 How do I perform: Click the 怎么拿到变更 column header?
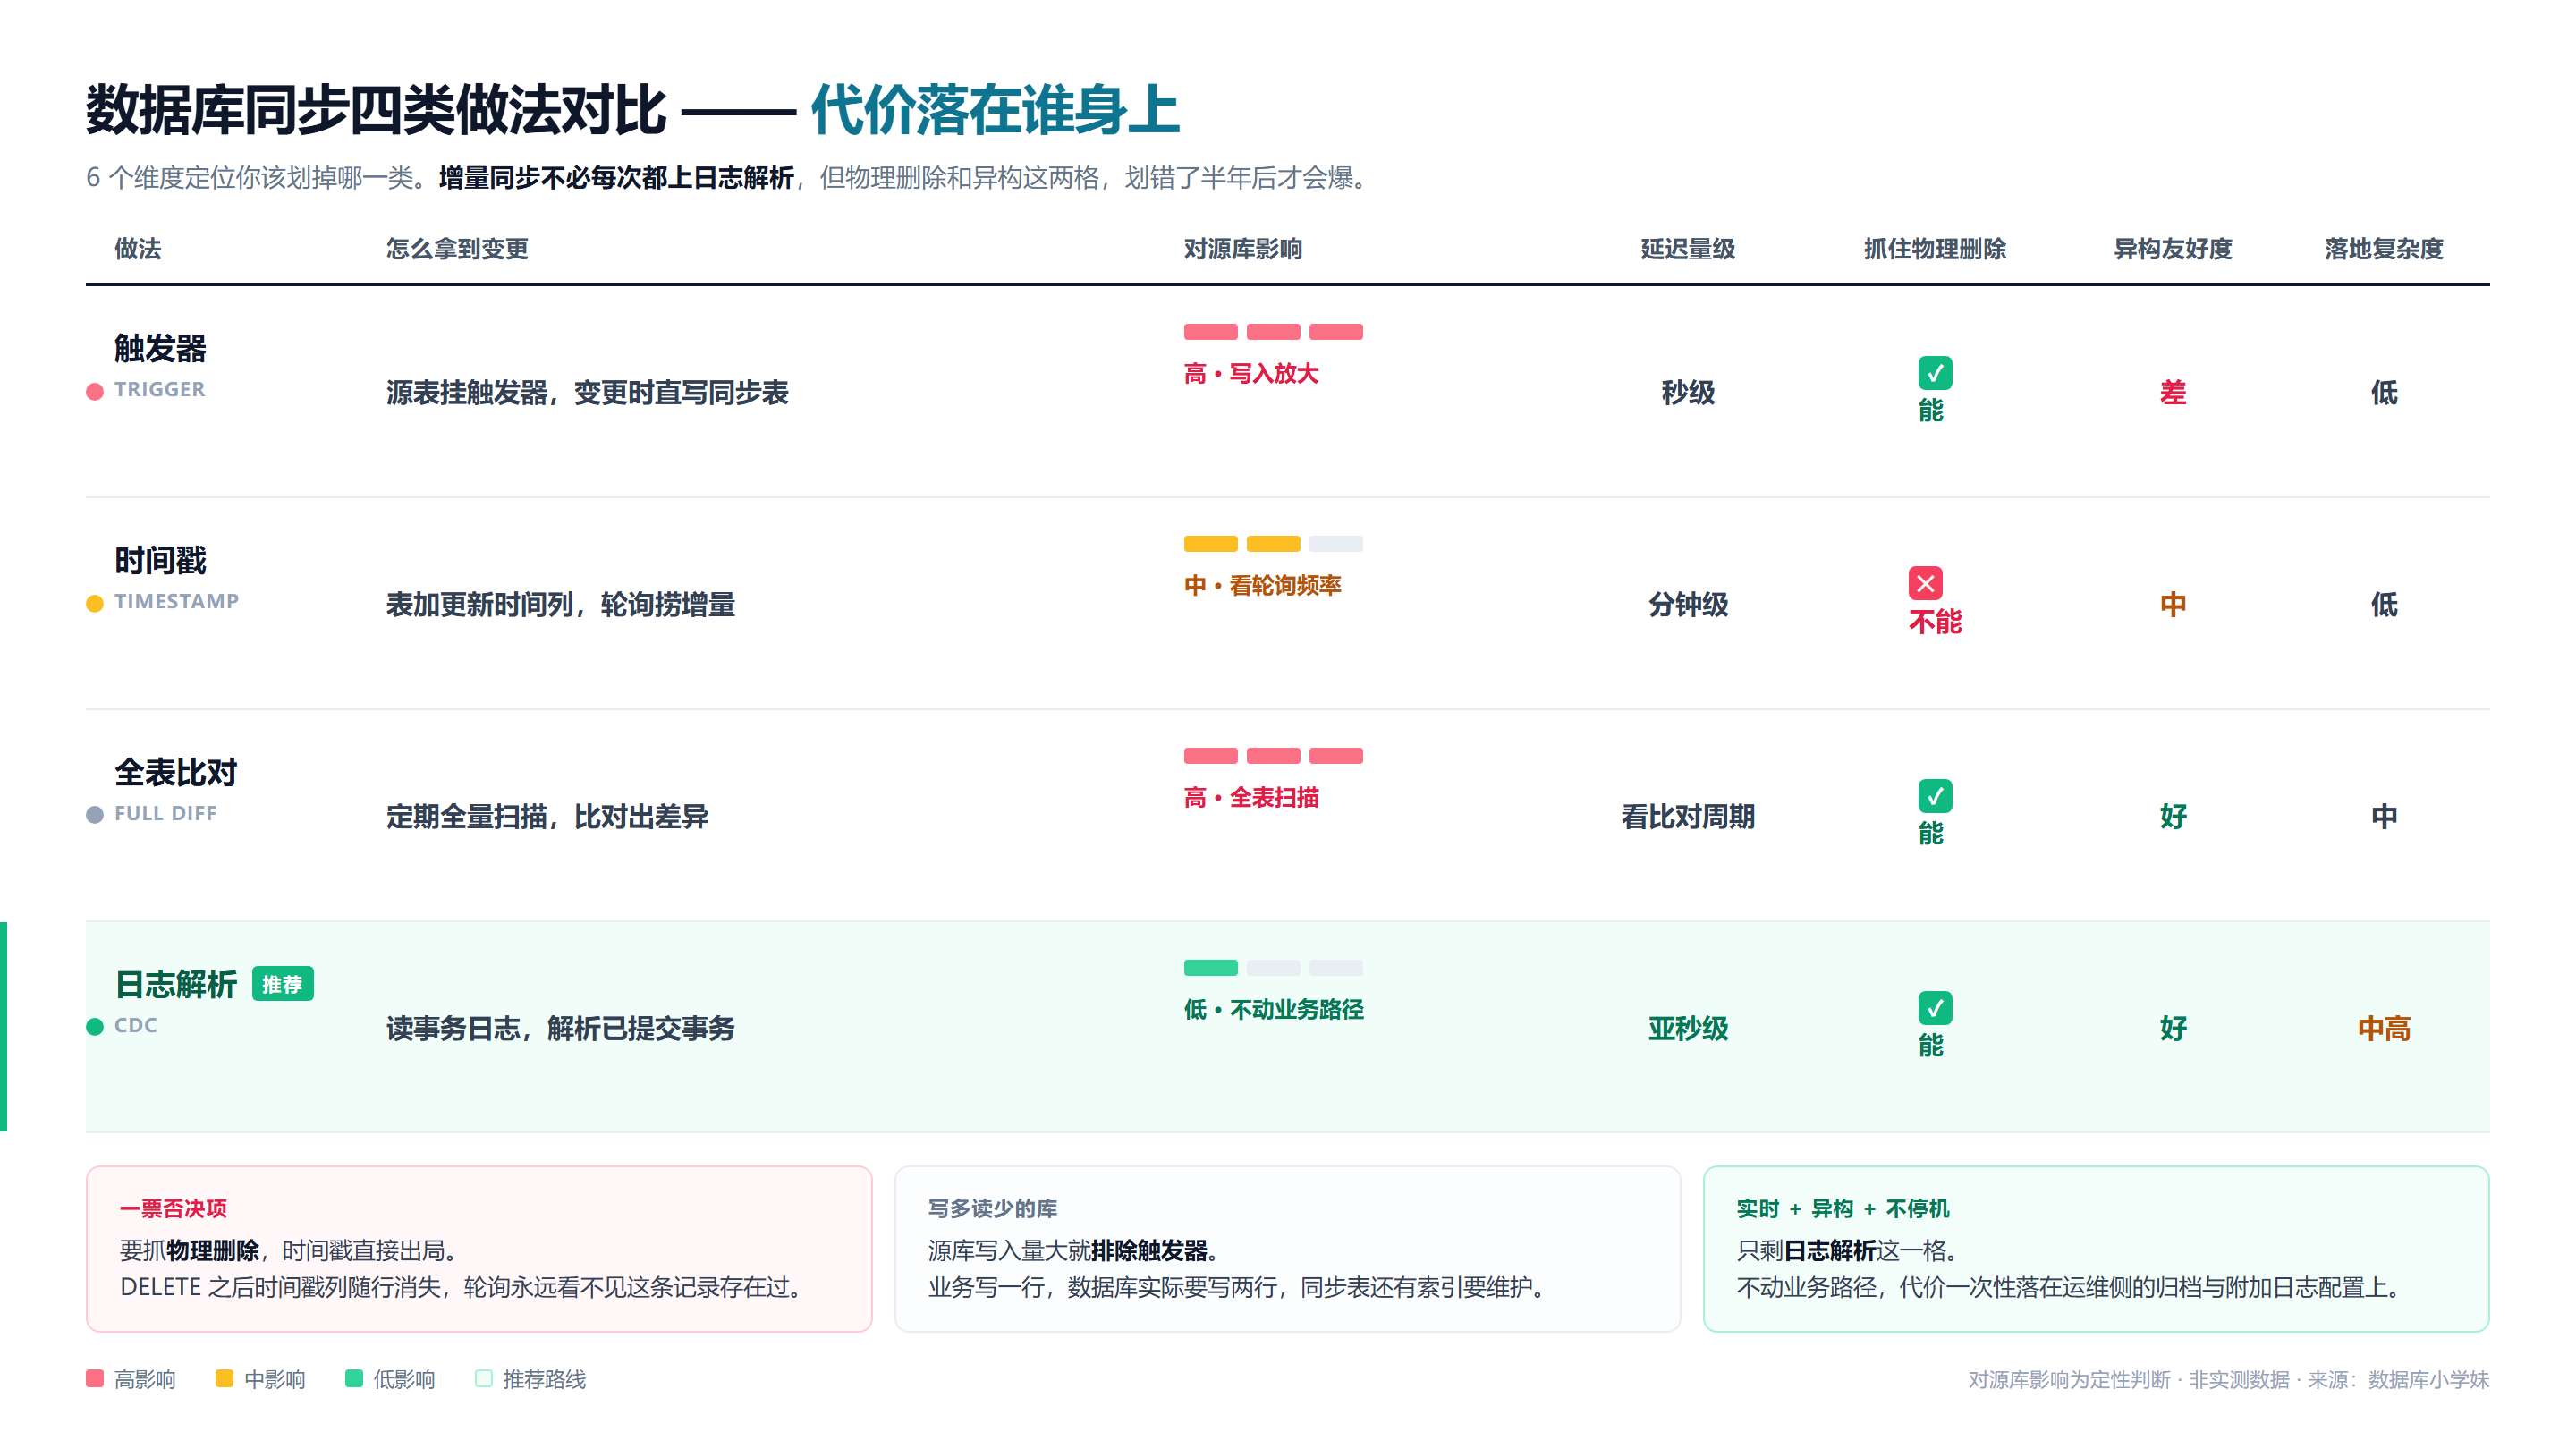pos(457,249)
